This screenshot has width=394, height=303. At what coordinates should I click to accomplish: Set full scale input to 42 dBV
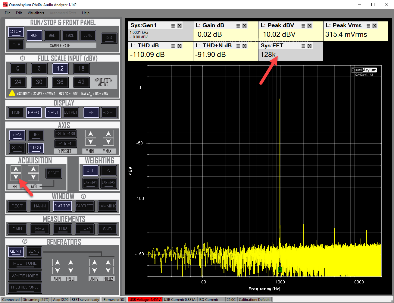click(81, 82)
